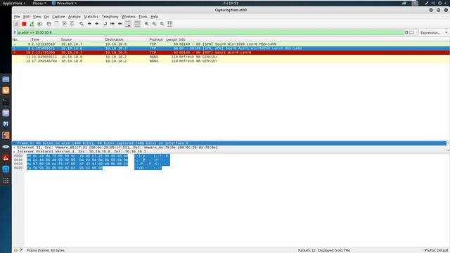Screen dimensions: 450x253
Task: Jump to the first packet
Action: (112, 24)
